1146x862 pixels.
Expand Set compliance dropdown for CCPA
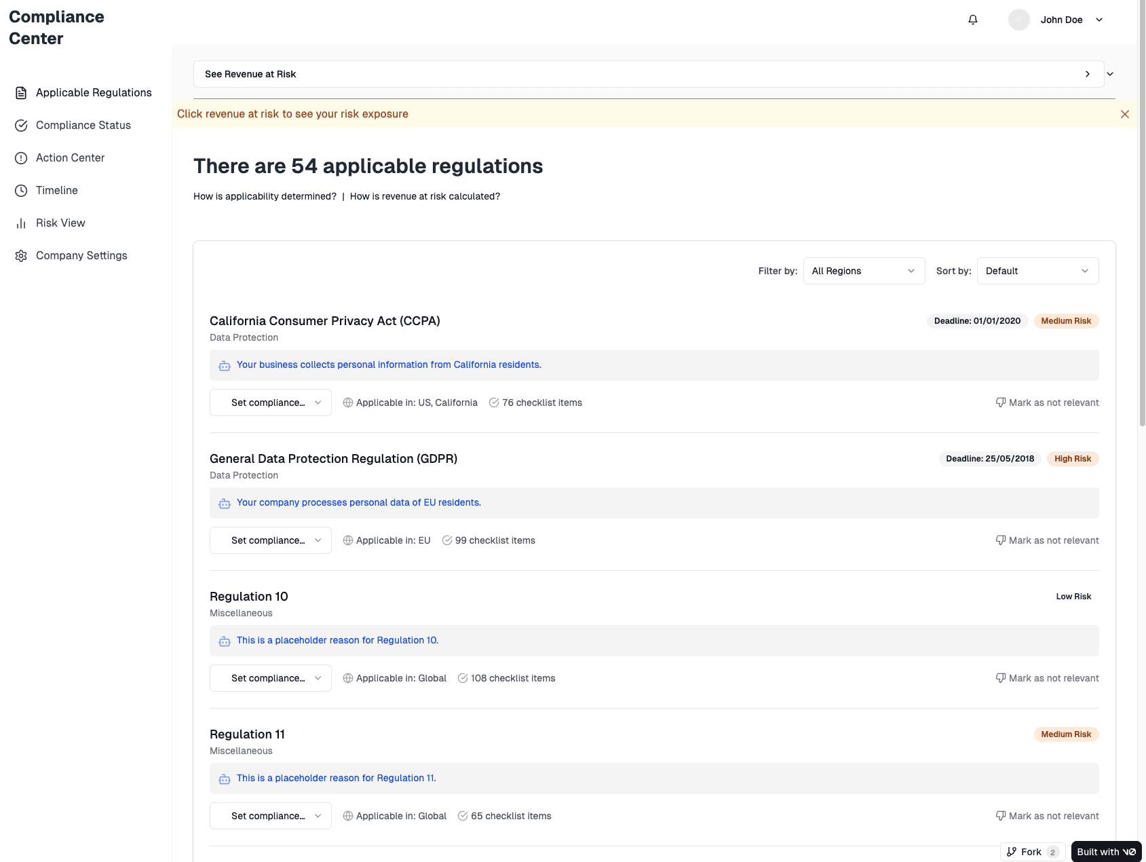pyautogui.click(x=270, y=402)
